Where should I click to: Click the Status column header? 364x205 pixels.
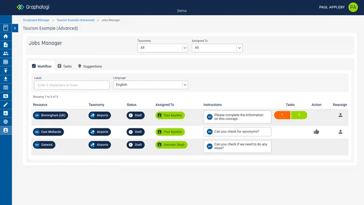click(x=131, y=105)
